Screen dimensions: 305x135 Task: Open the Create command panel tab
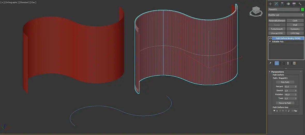(270, 4)
